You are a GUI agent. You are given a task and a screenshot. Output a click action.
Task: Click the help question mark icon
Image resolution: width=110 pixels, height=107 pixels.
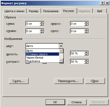[102, 3]
